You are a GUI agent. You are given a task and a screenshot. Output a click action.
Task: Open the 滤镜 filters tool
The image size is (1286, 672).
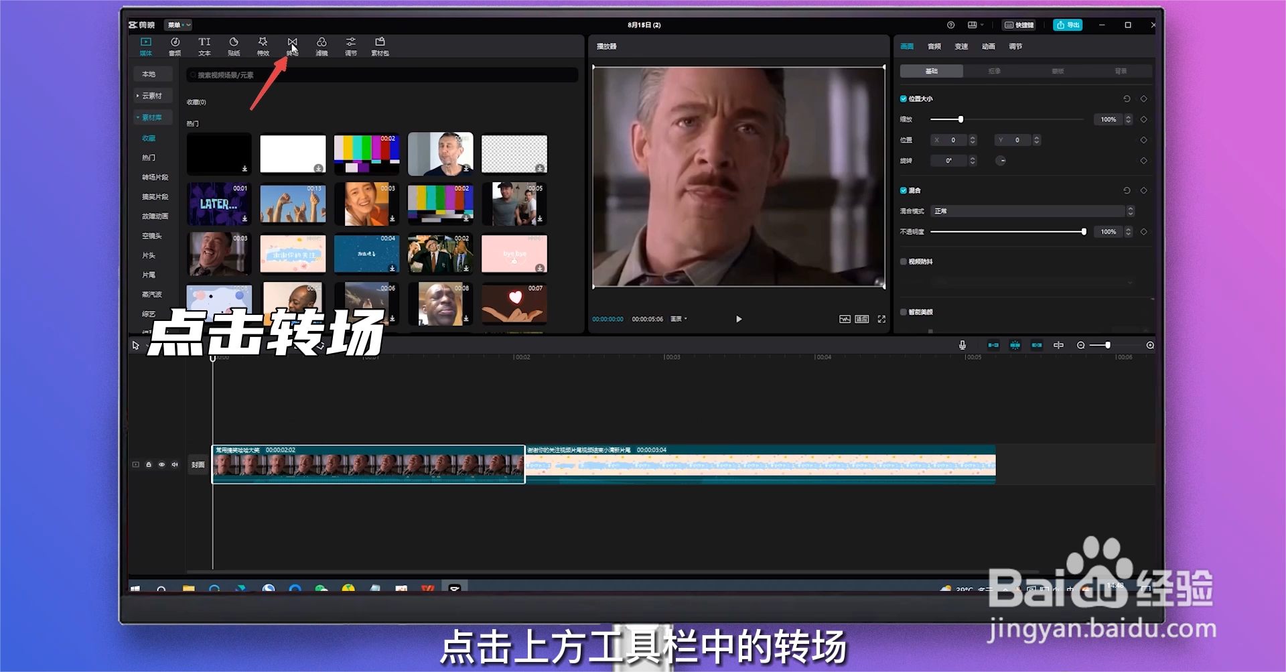(x=321, y=46)
